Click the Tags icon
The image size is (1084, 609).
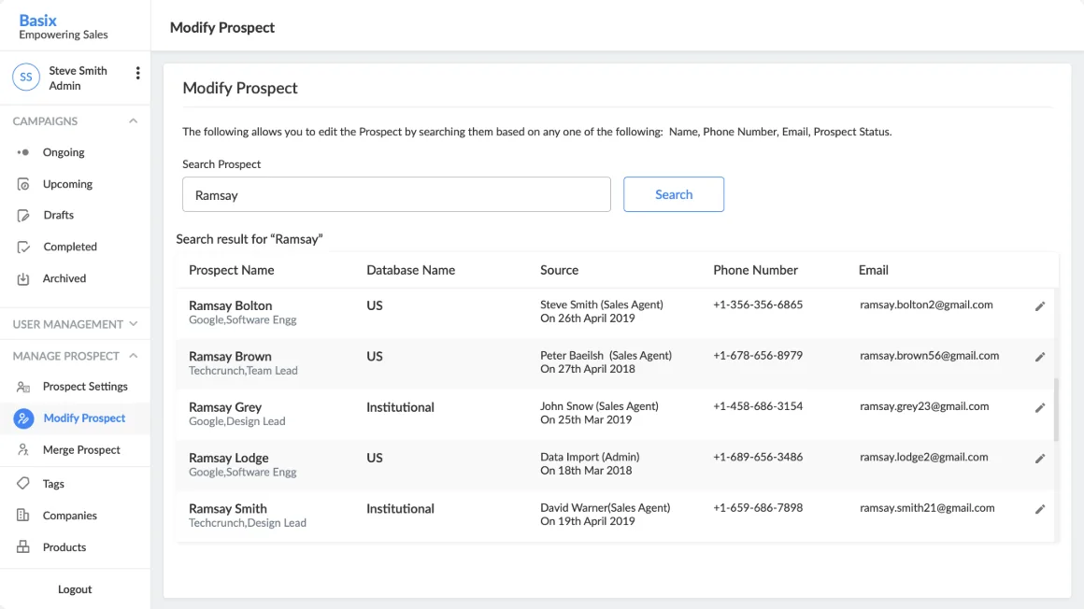click(22, 483)
